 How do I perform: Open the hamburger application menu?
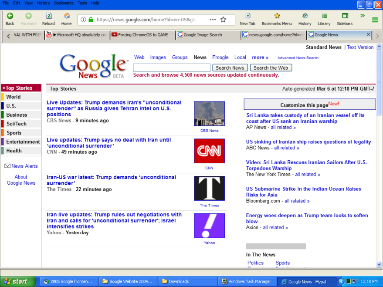(375, 20)
